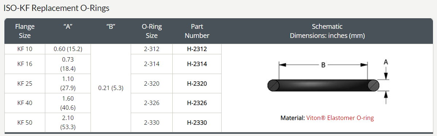Select part number H-2320
Image resolution: width=437 pixels, height=136 pixels.
(197, 83)
